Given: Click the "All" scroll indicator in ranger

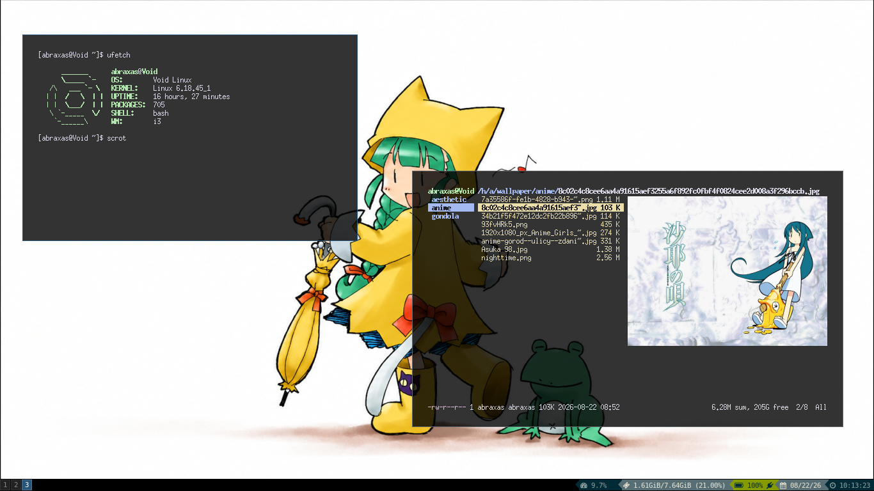Looking at the screenshot, I should [821, 407].
